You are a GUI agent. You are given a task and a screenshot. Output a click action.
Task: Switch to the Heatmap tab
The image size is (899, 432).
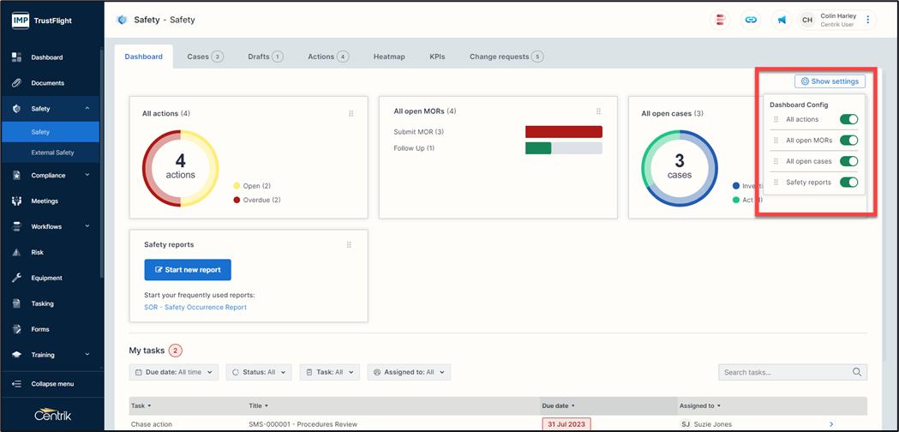click(x=389, y=57)
